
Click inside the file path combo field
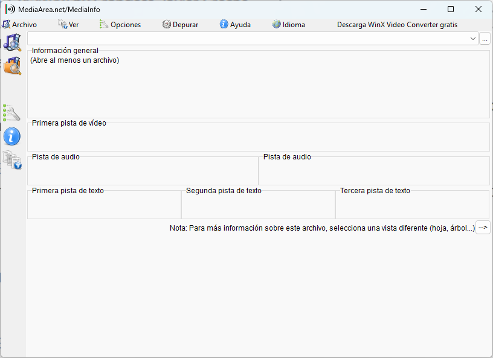tap(248, 39)
